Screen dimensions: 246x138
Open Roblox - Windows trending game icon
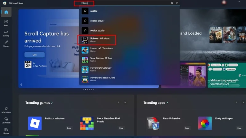click(x=35, y=123)
